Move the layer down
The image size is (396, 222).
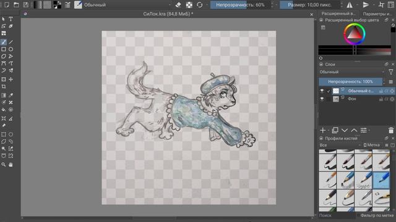point(345,130)
